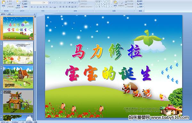192x123 pixels.
Task: Open the font name dropdown
Action: pyautogui.click(x=36, y=3)
